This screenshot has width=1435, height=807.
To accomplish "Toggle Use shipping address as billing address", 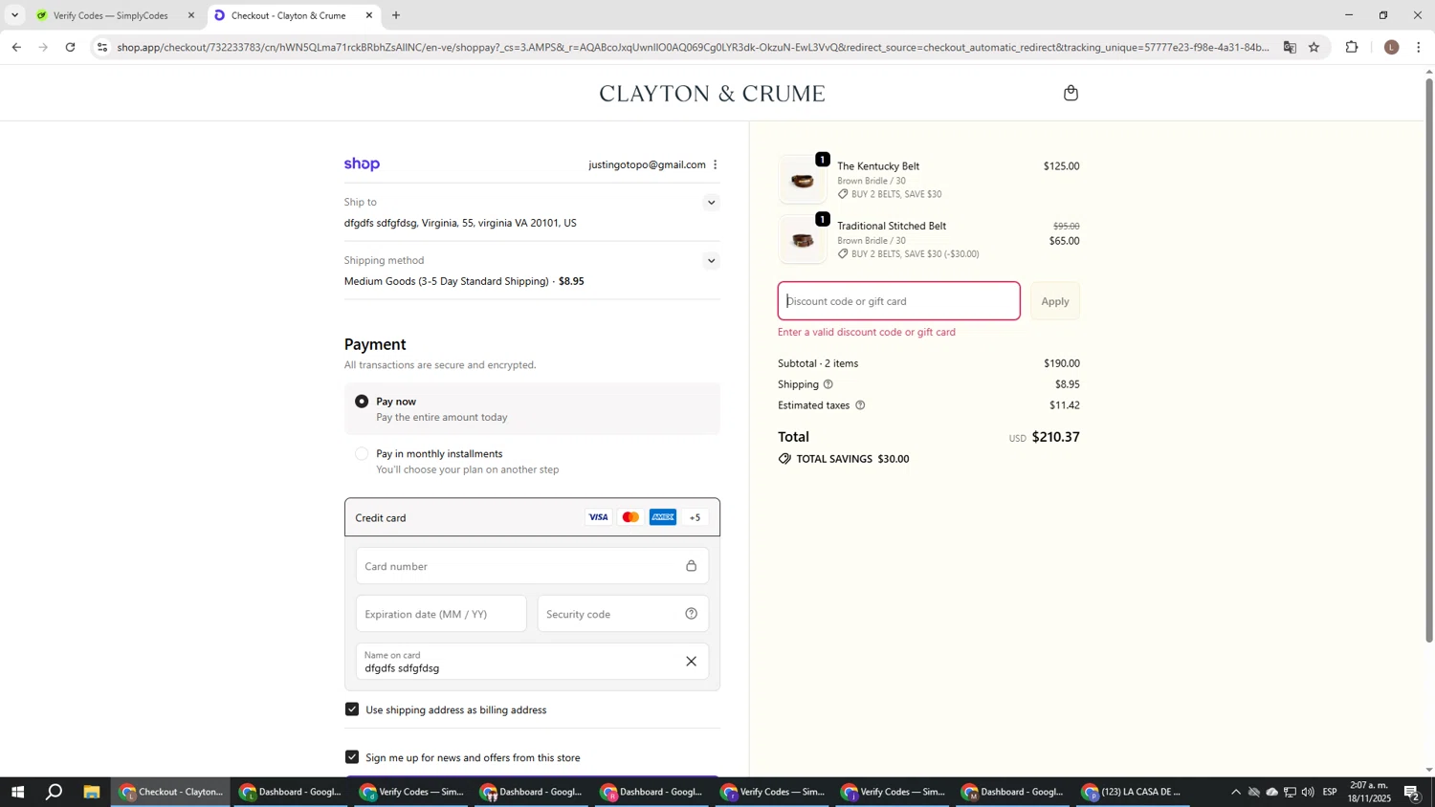I will point(352,709).
